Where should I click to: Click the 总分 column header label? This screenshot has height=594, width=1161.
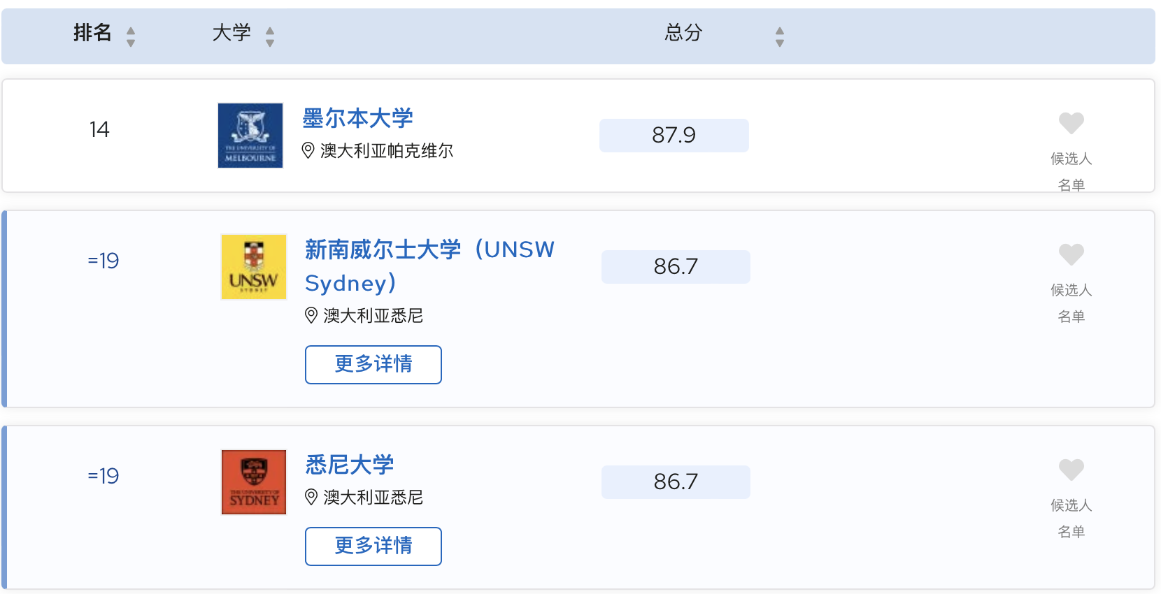click(683, 33)
